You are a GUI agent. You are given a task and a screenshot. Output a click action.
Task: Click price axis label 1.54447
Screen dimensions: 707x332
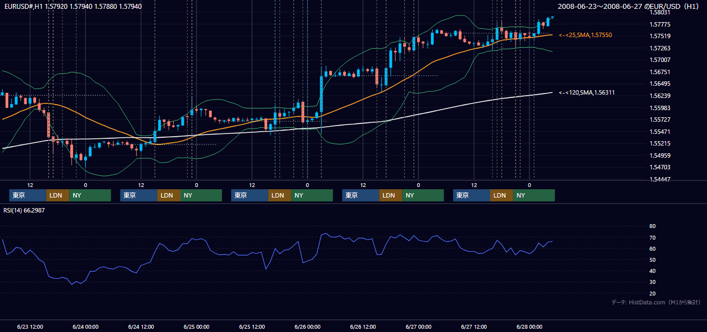click(660, 179)
